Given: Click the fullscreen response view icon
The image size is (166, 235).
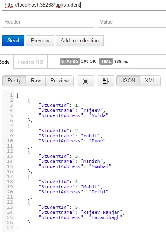Looking at the screenshot, I should click(85, 81).
